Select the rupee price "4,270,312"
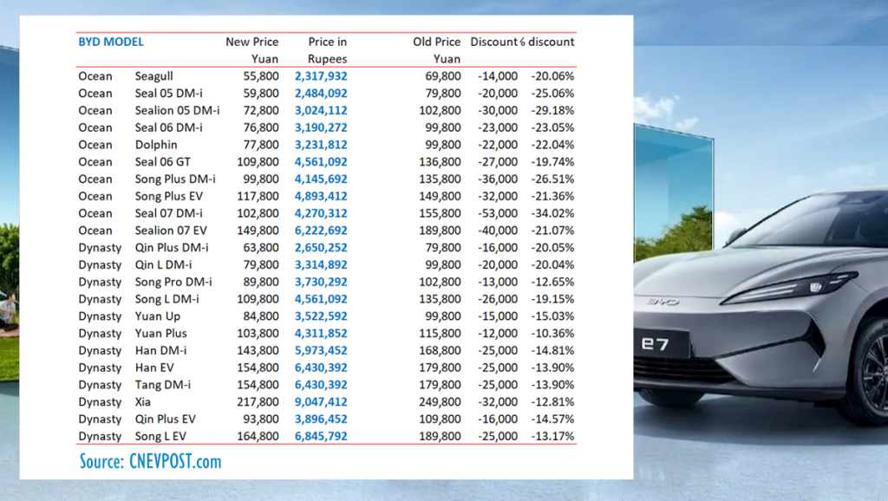 point(321,213)
